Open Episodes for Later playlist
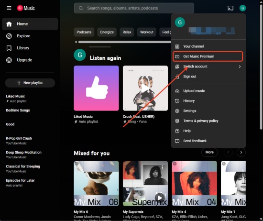 [20, 180]
